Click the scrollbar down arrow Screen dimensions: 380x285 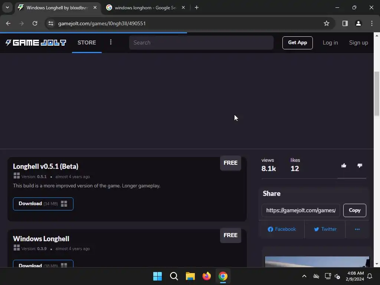377,264
